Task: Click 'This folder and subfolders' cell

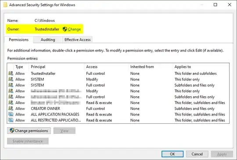Action: pyautogui.click(x=196, y=73)
